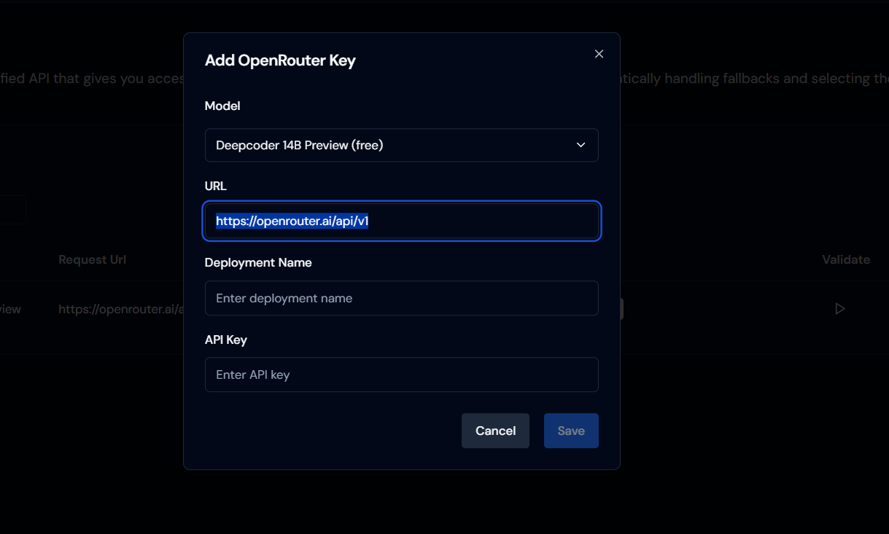Screen dimensions: 889x534
Task: Close the Add OpenRouter Key dialog
Action: [x=599, y=54]
